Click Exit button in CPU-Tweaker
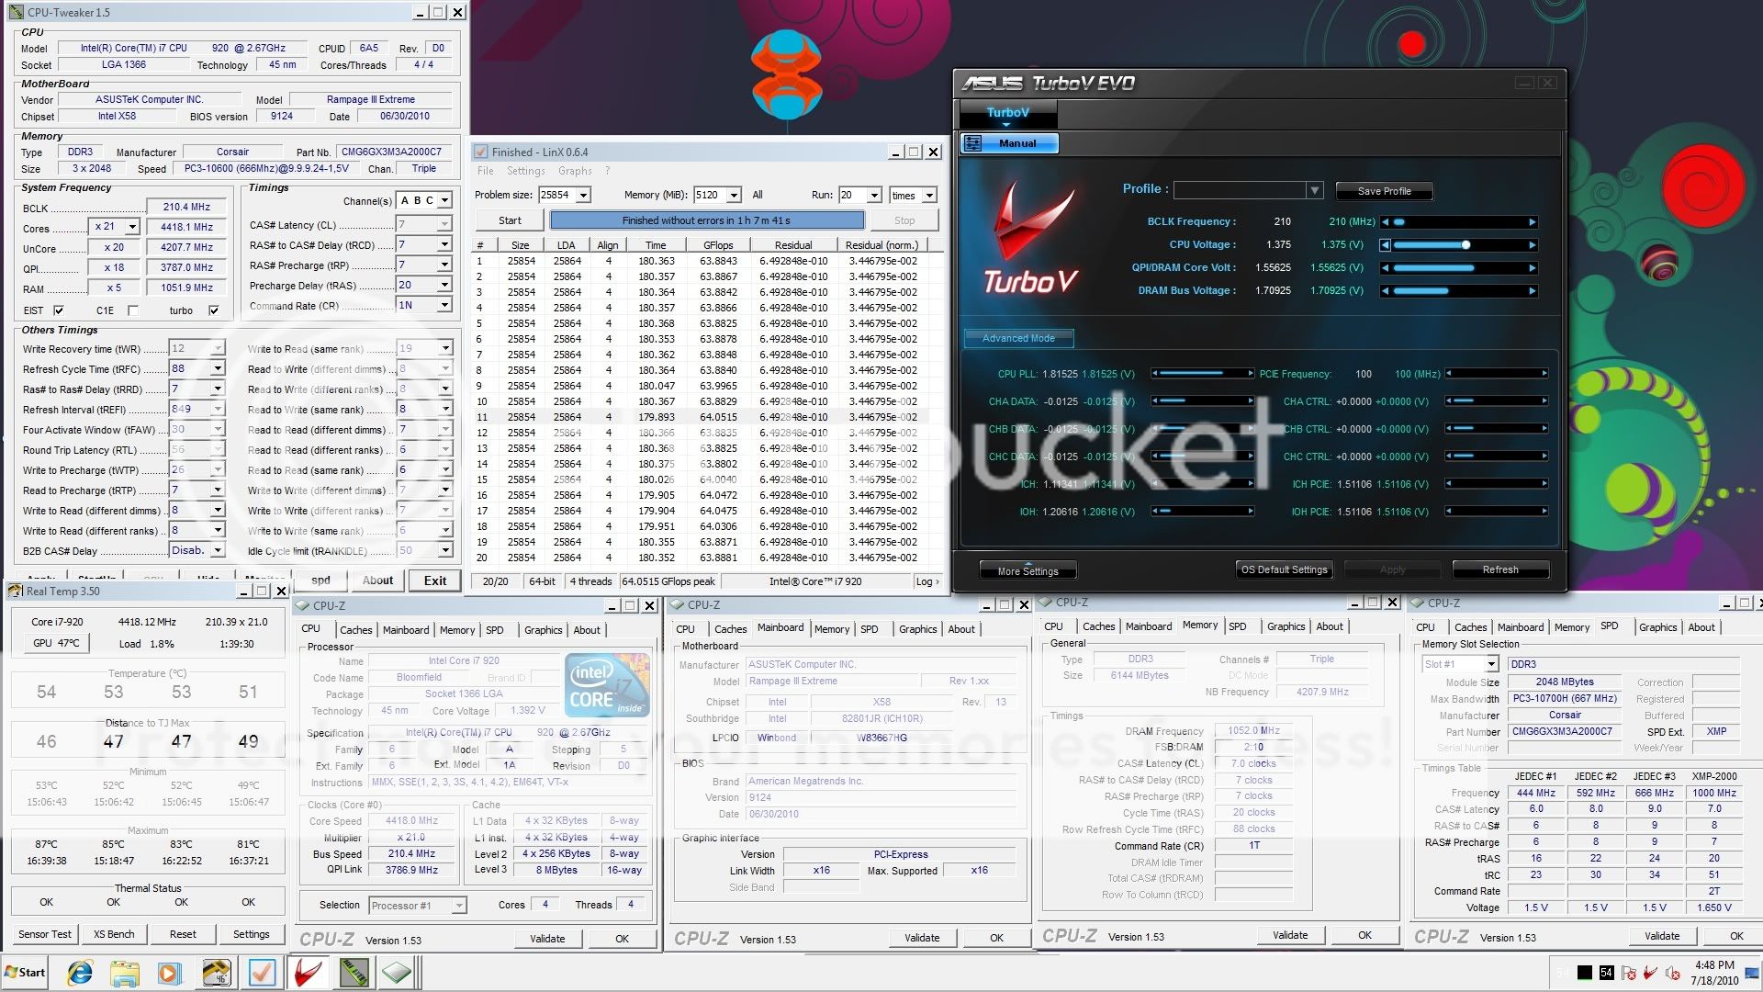The image size is (1763, 992). pyautogui.click(x=435, y=581)
